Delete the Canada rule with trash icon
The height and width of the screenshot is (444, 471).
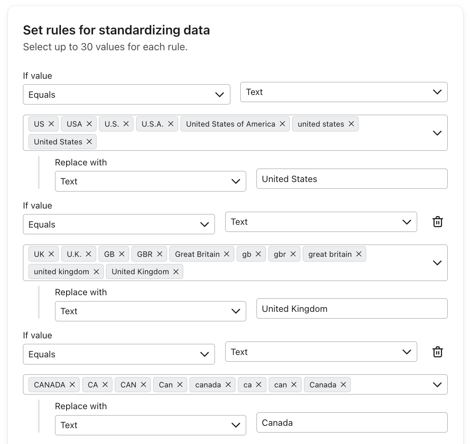click(x=437, y=352)
